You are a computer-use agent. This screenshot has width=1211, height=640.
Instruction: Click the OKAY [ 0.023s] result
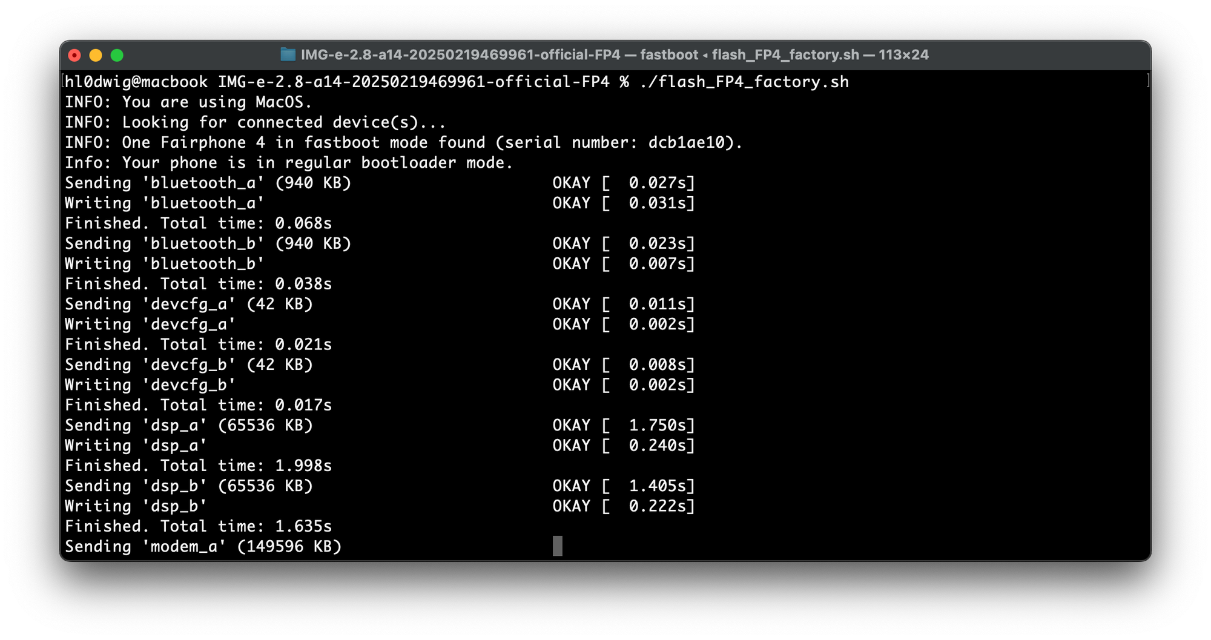click(x=624, y=243)
